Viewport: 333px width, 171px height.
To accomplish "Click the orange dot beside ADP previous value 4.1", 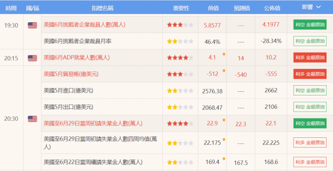I will coord(224,54).
